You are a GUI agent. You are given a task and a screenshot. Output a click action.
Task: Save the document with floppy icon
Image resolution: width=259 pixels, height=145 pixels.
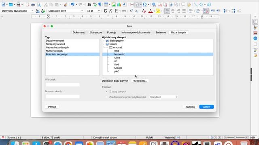pyautogui.click(x=19, y=4)
